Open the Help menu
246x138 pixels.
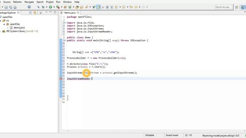[77, 2]
